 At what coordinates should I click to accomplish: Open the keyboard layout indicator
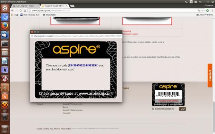tap(191, 2)
